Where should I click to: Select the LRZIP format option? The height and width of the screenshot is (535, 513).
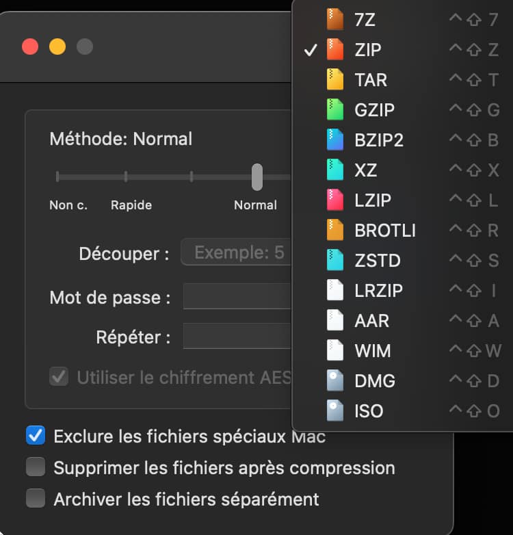click(x=379, y=291)
